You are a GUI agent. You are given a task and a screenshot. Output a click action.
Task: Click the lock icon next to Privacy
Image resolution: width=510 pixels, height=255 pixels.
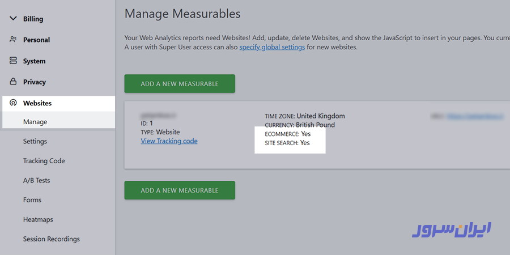tap(13, 82)
